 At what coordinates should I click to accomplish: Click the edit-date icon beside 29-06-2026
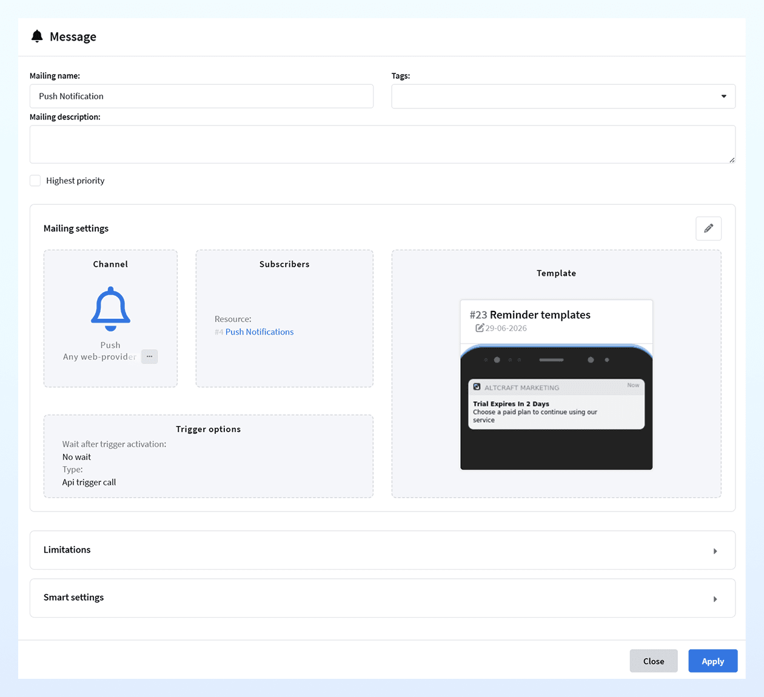coord(480,328)
